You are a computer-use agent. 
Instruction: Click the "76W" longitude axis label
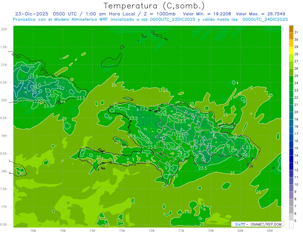(x=33, y=231)
